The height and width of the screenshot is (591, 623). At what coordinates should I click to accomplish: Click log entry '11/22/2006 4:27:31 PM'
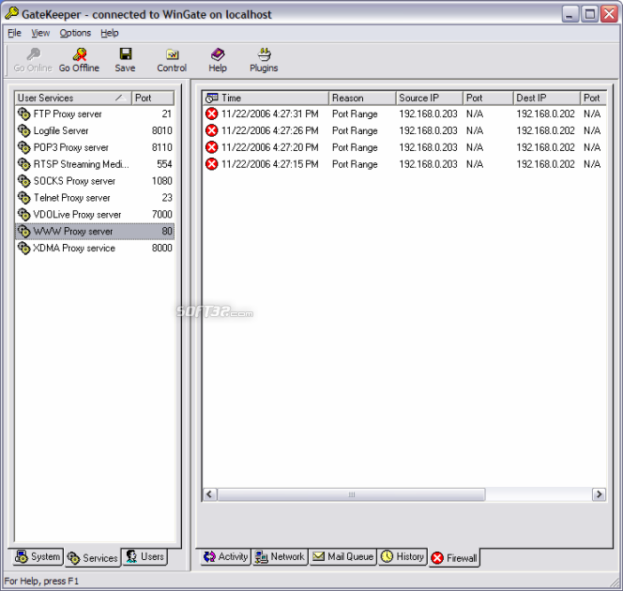(x=270, y=114)
